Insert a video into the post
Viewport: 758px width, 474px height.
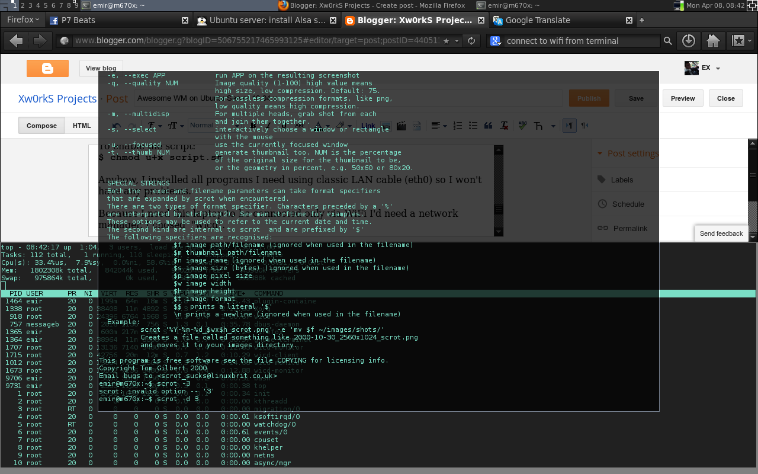[402, 126]
